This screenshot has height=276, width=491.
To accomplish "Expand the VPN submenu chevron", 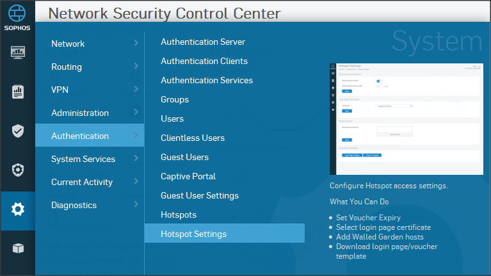I will [x=136, y=90].
